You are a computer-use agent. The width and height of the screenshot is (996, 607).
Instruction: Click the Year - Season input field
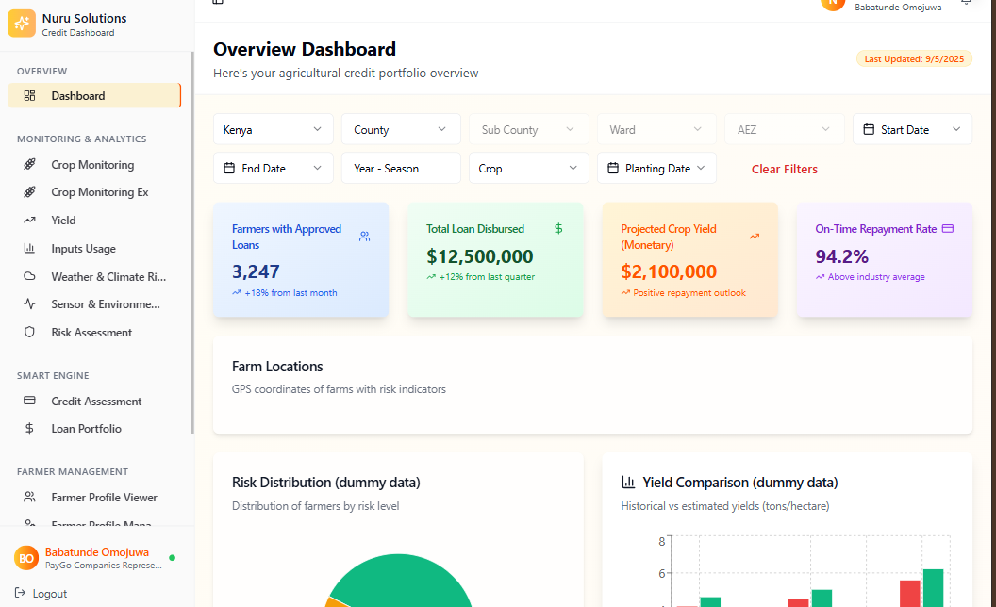pos(401,169)
